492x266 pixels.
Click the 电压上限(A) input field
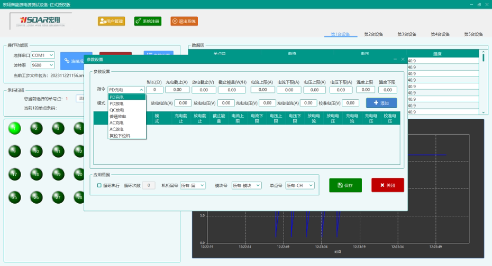314,90
